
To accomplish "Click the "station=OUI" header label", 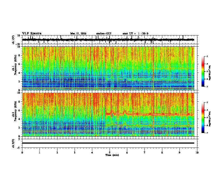I will pyautogui.click(x=104, y=34).
